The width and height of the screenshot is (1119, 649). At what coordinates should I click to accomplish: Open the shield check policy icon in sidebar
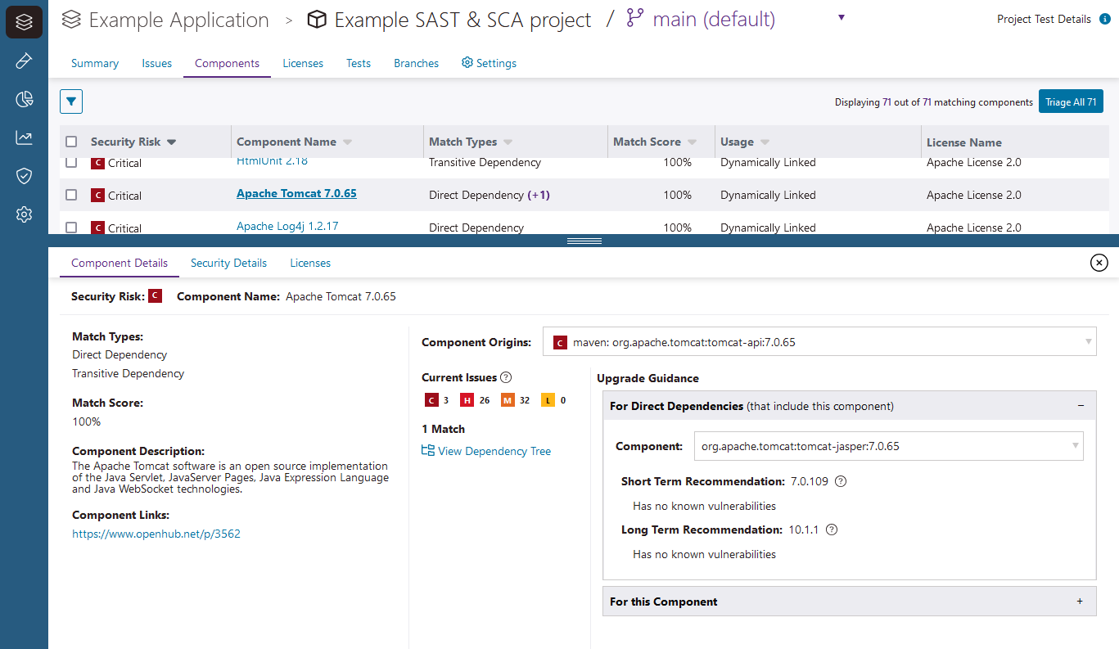(x=24, y=176)
